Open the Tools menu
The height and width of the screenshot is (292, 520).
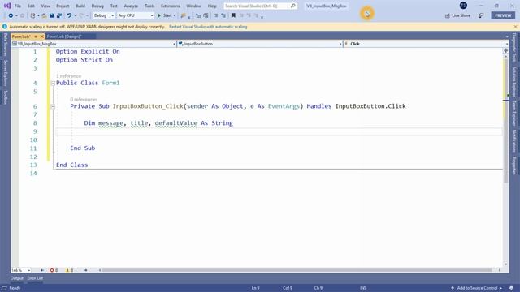(149, 6)
